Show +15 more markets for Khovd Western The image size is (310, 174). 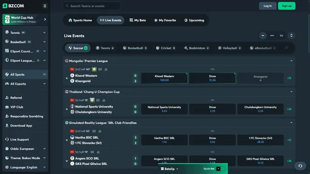click(x=289, y=78)
